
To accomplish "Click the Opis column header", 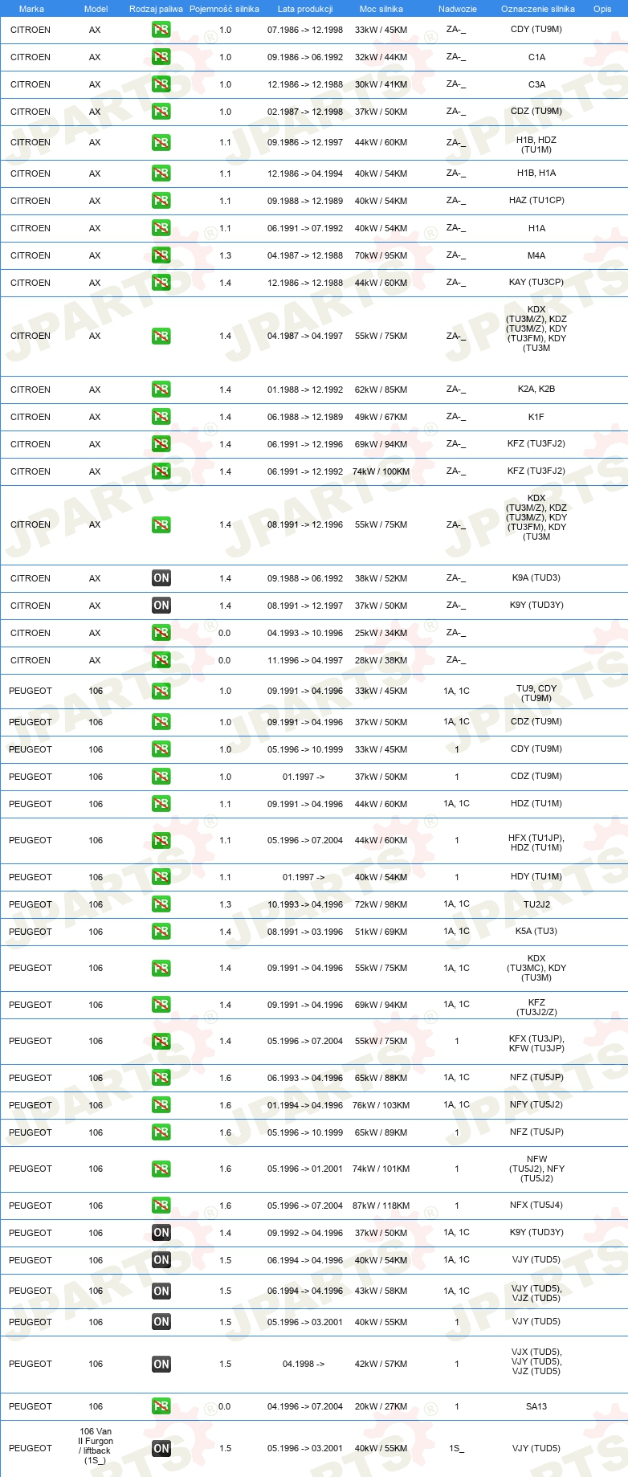I will [602, 9].
